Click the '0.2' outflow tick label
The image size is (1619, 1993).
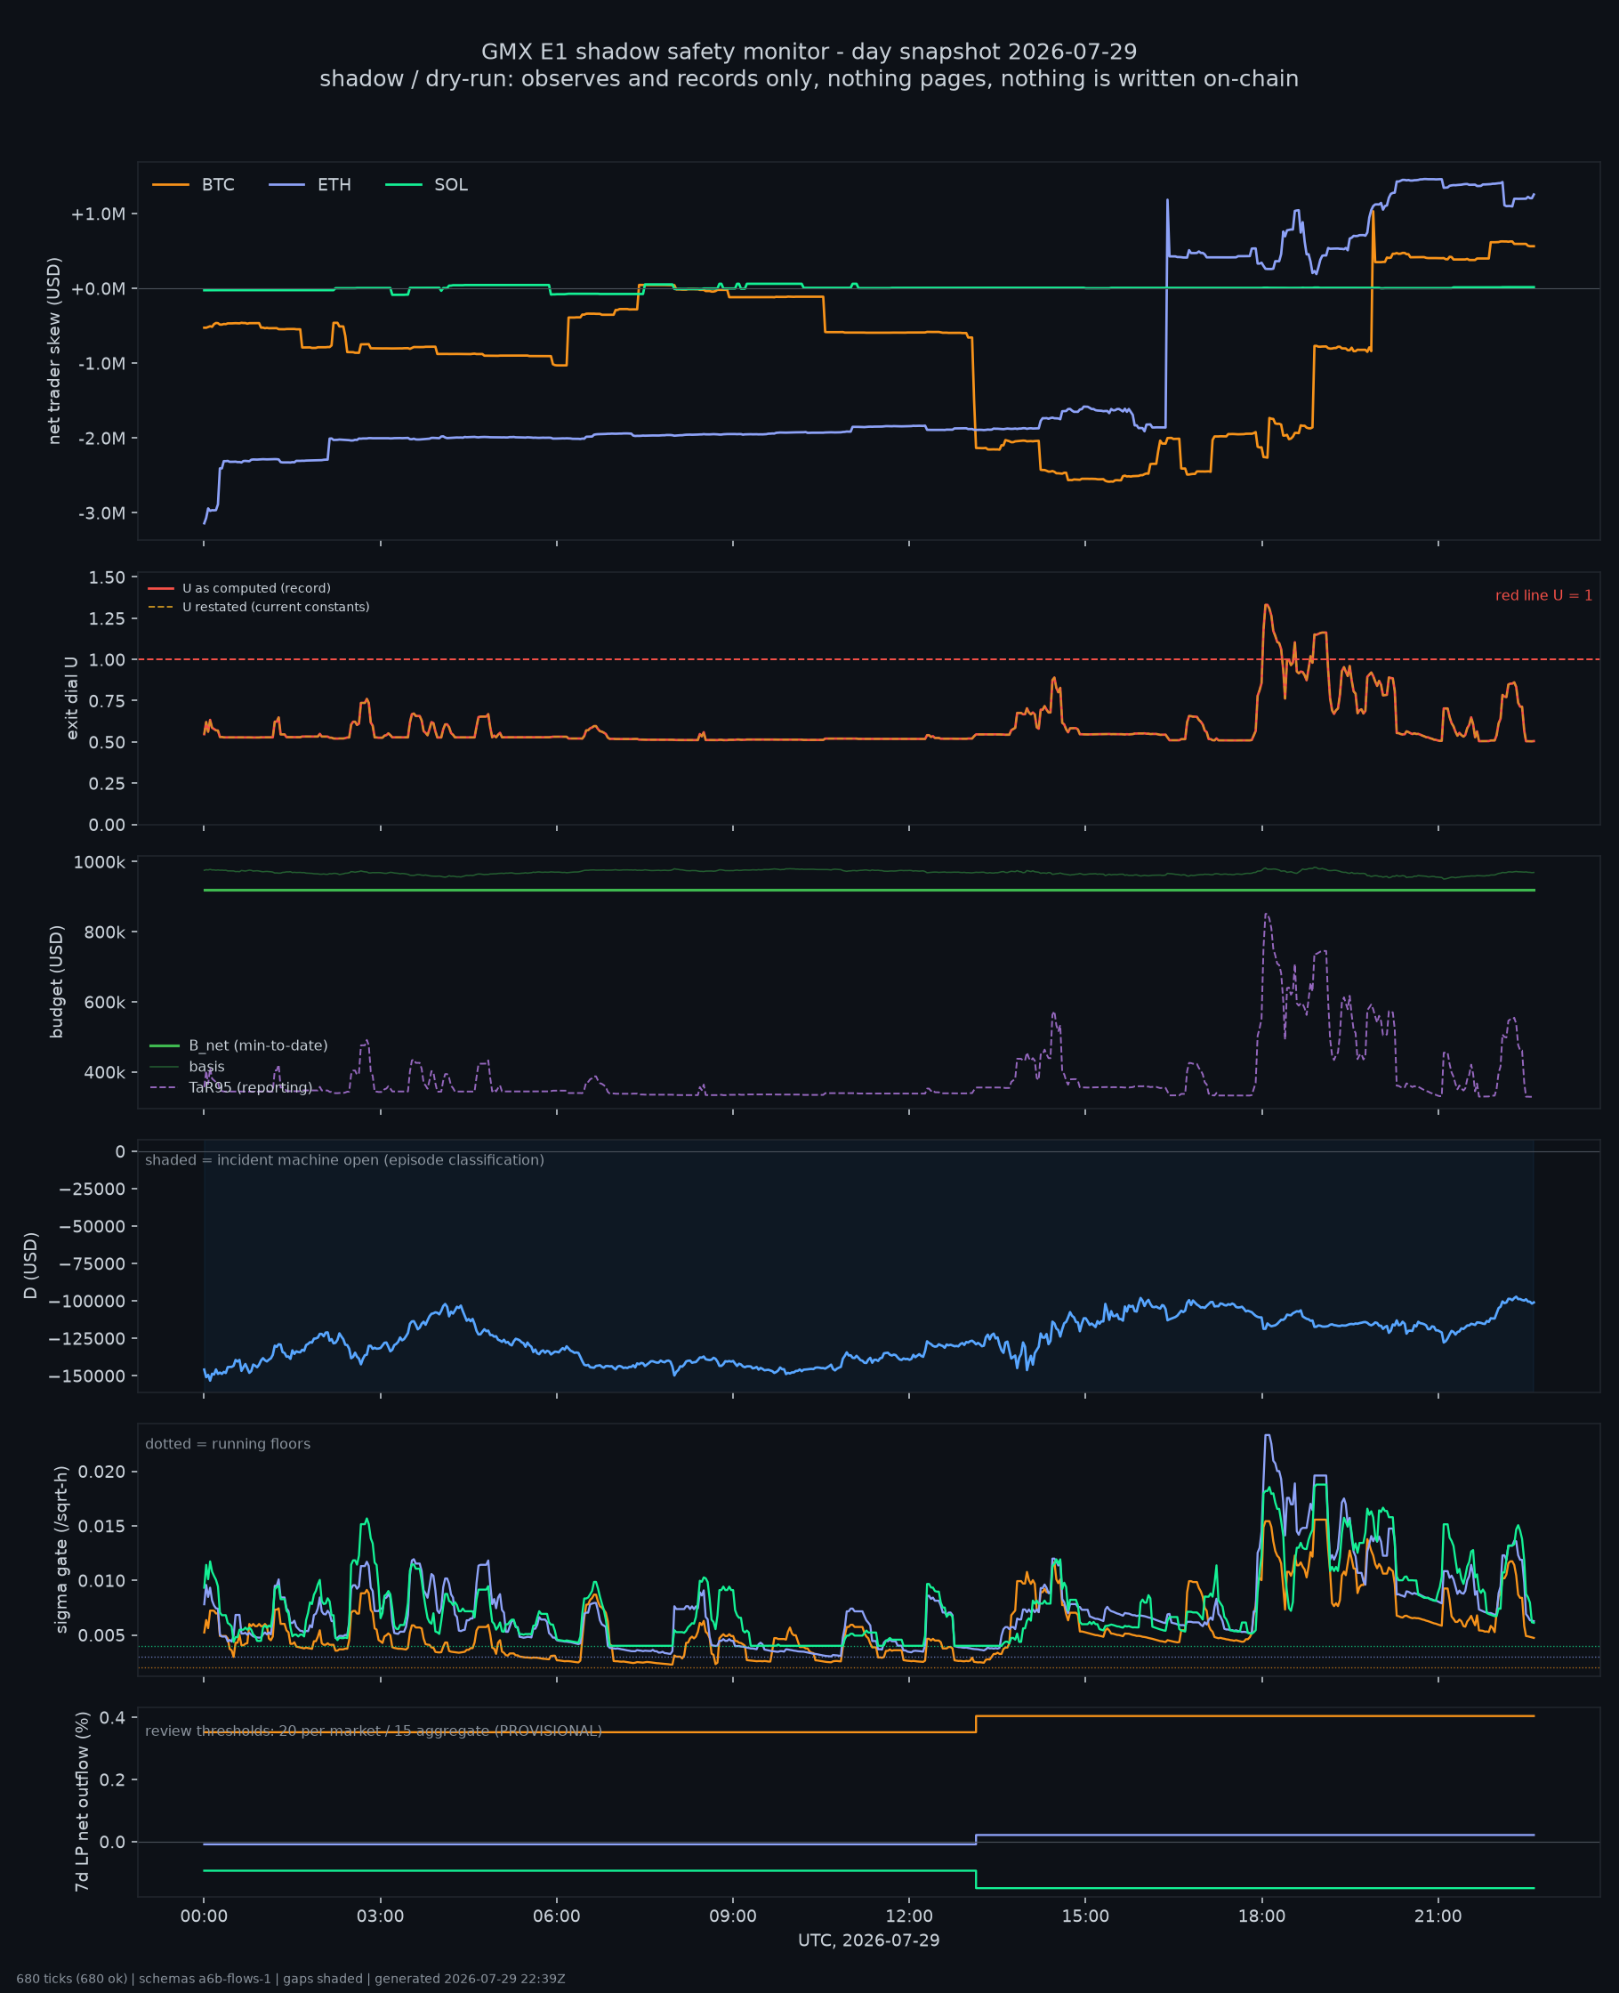[113, 1779]
